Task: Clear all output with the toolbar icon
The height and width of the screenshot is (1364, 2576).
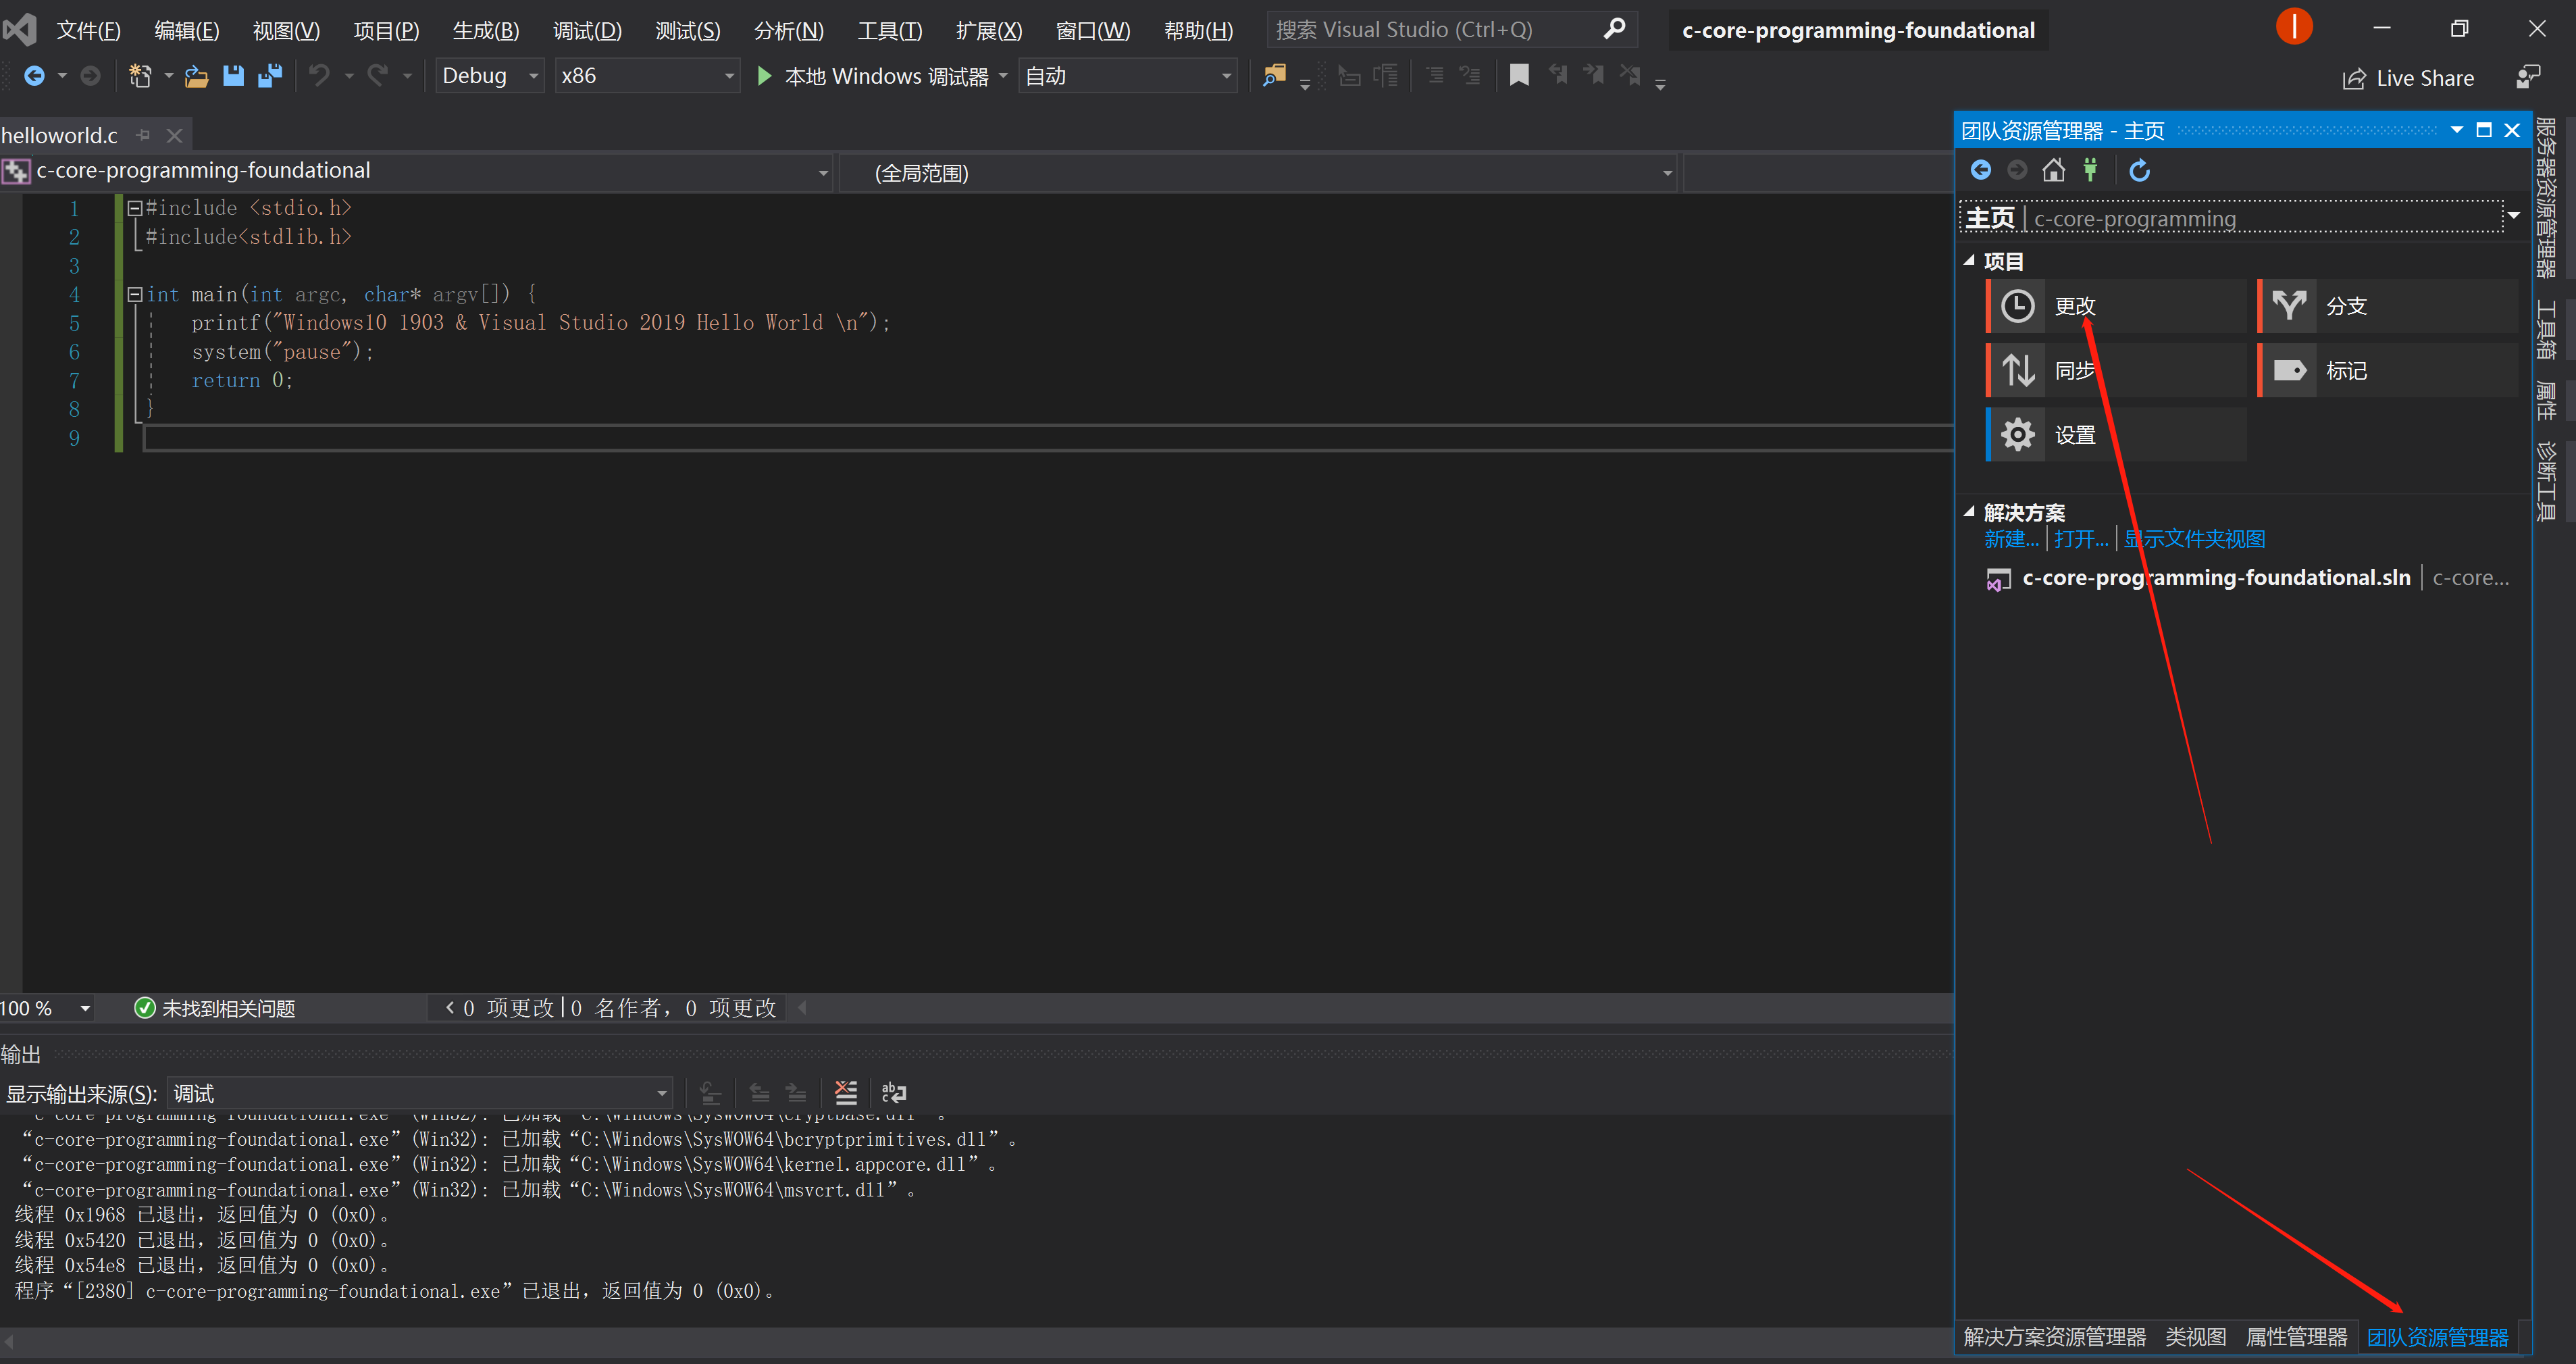Action: [846, 1092]
